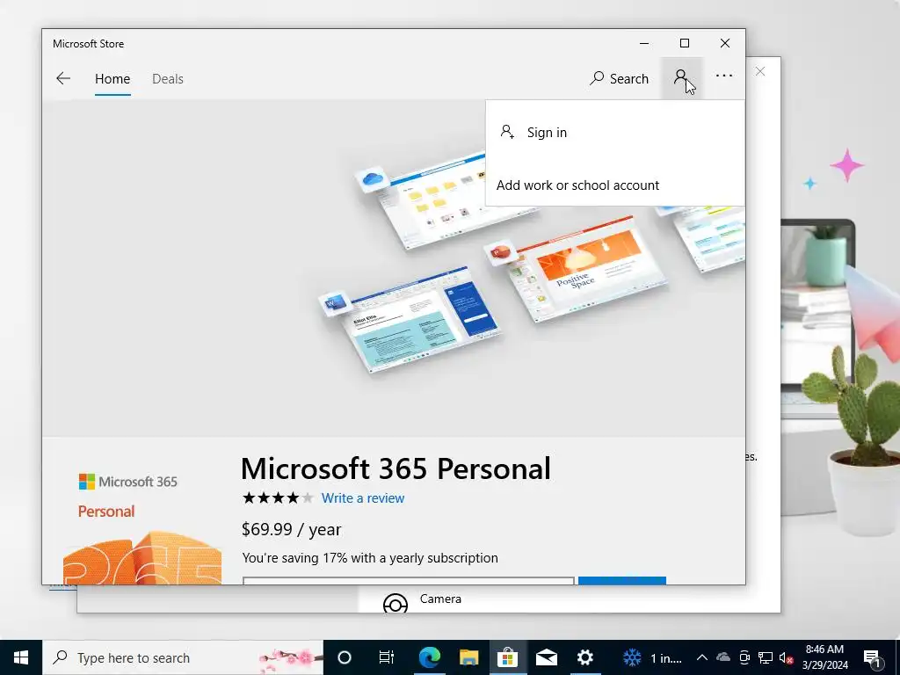Click the user account profile icon

point(681,78)
